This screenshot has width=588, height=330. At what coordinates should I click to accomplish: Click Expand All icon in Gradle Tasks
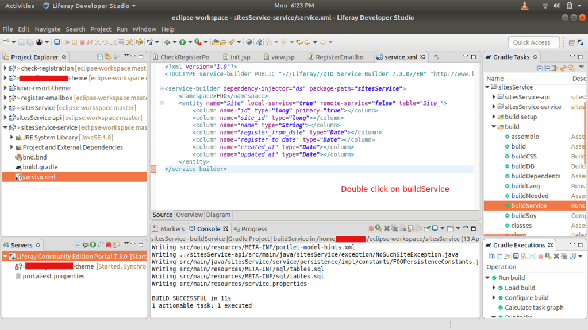(x=540, y=68)
